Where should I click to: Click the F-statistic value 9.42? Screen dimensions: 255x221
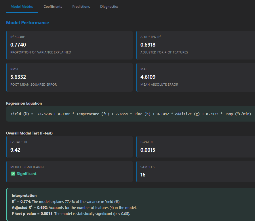point(15,150)
